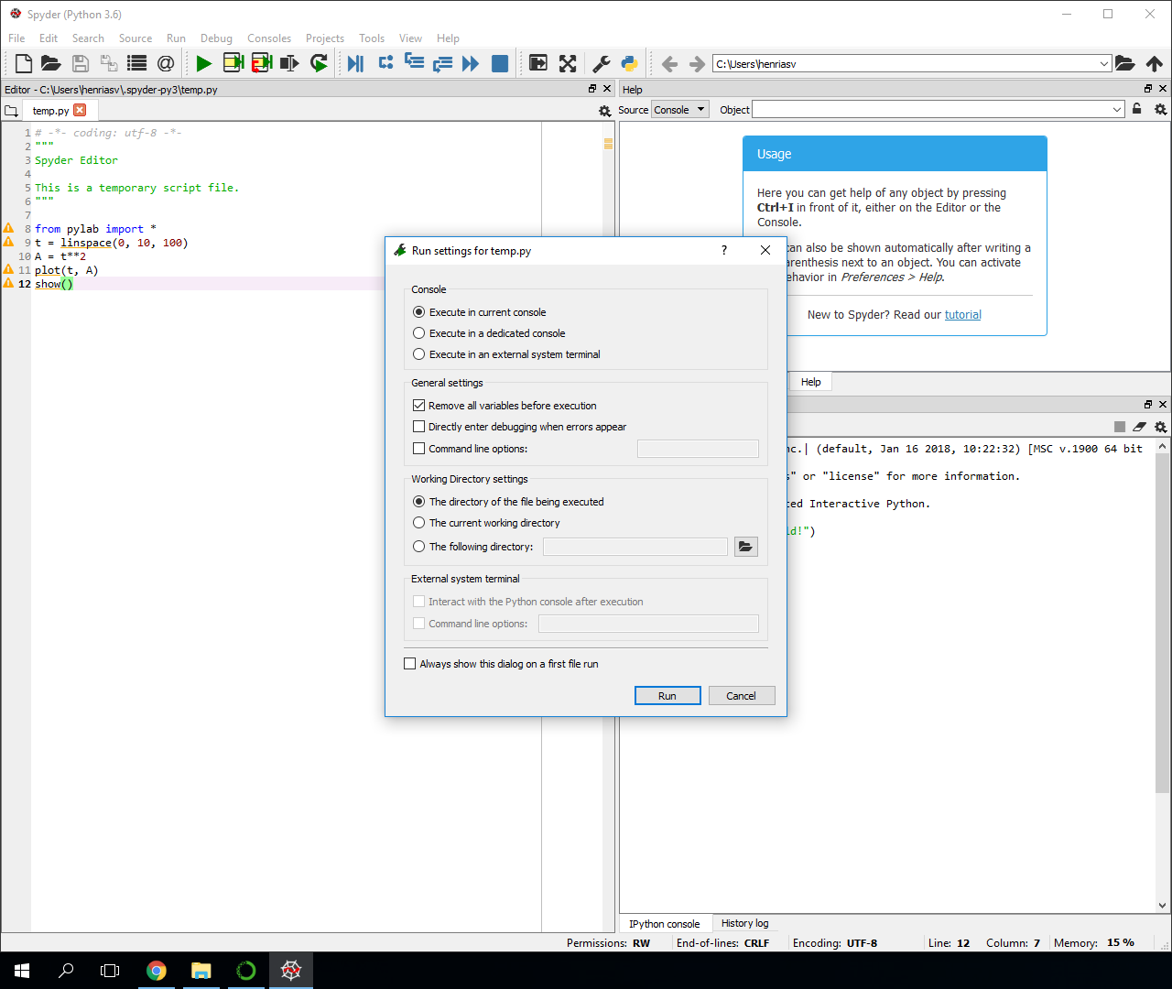Open Chrome from the taskbar
The height and width of the screenshot is (989, 1172).
(x=157, y=971)
